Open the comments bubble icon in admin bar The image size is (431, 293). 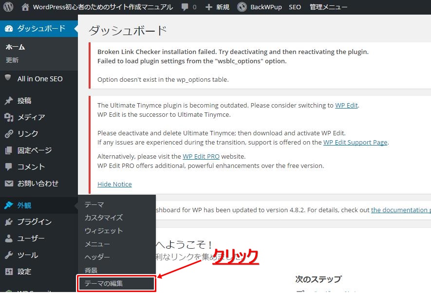click(x=185, y=7)
